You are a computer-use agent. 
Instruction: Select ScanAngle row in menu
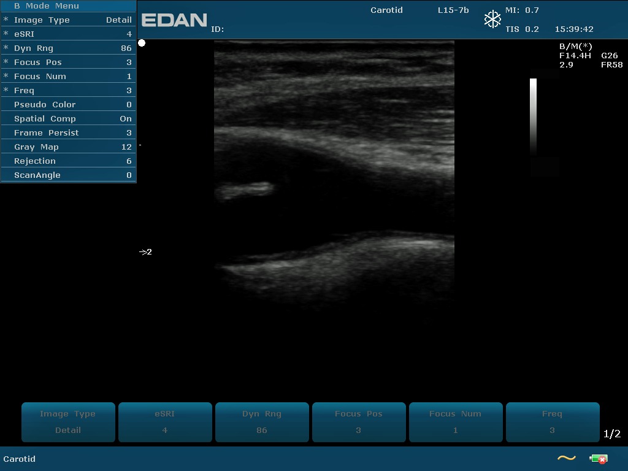[x=68, y=175]
